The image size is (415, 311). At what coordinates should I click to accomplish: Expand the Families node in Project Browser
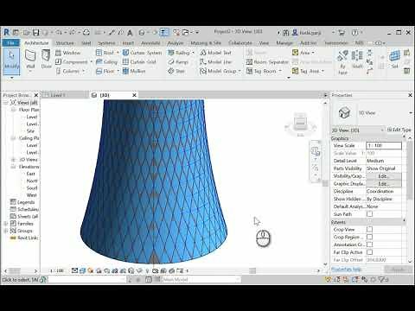coord(6,224)
